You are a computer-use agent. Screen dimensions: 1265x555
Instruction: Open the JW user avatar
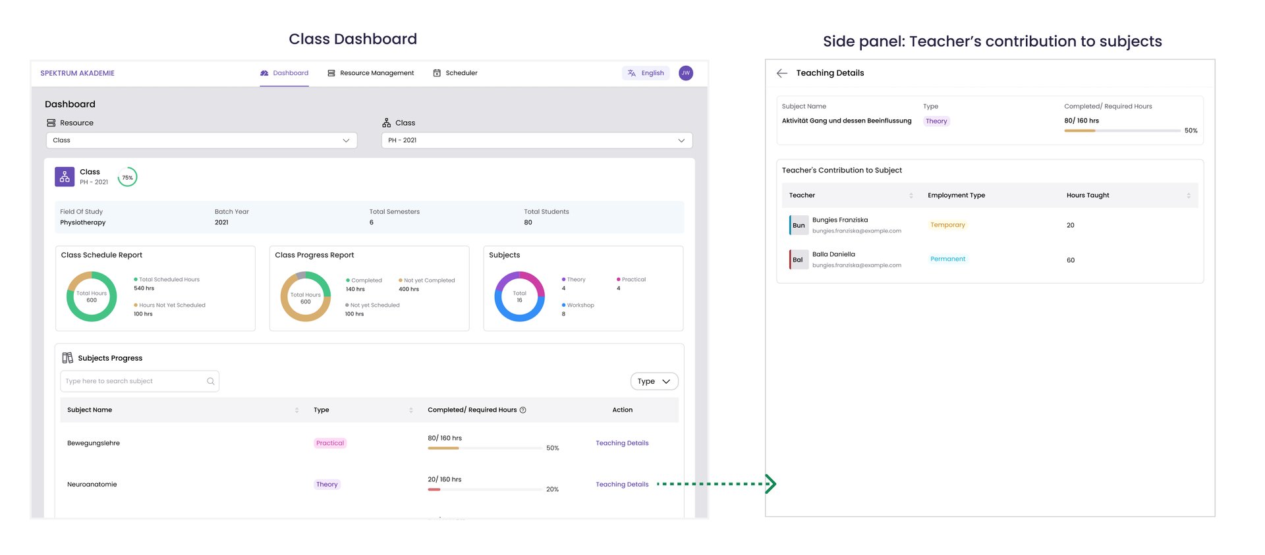click(686, 73)
